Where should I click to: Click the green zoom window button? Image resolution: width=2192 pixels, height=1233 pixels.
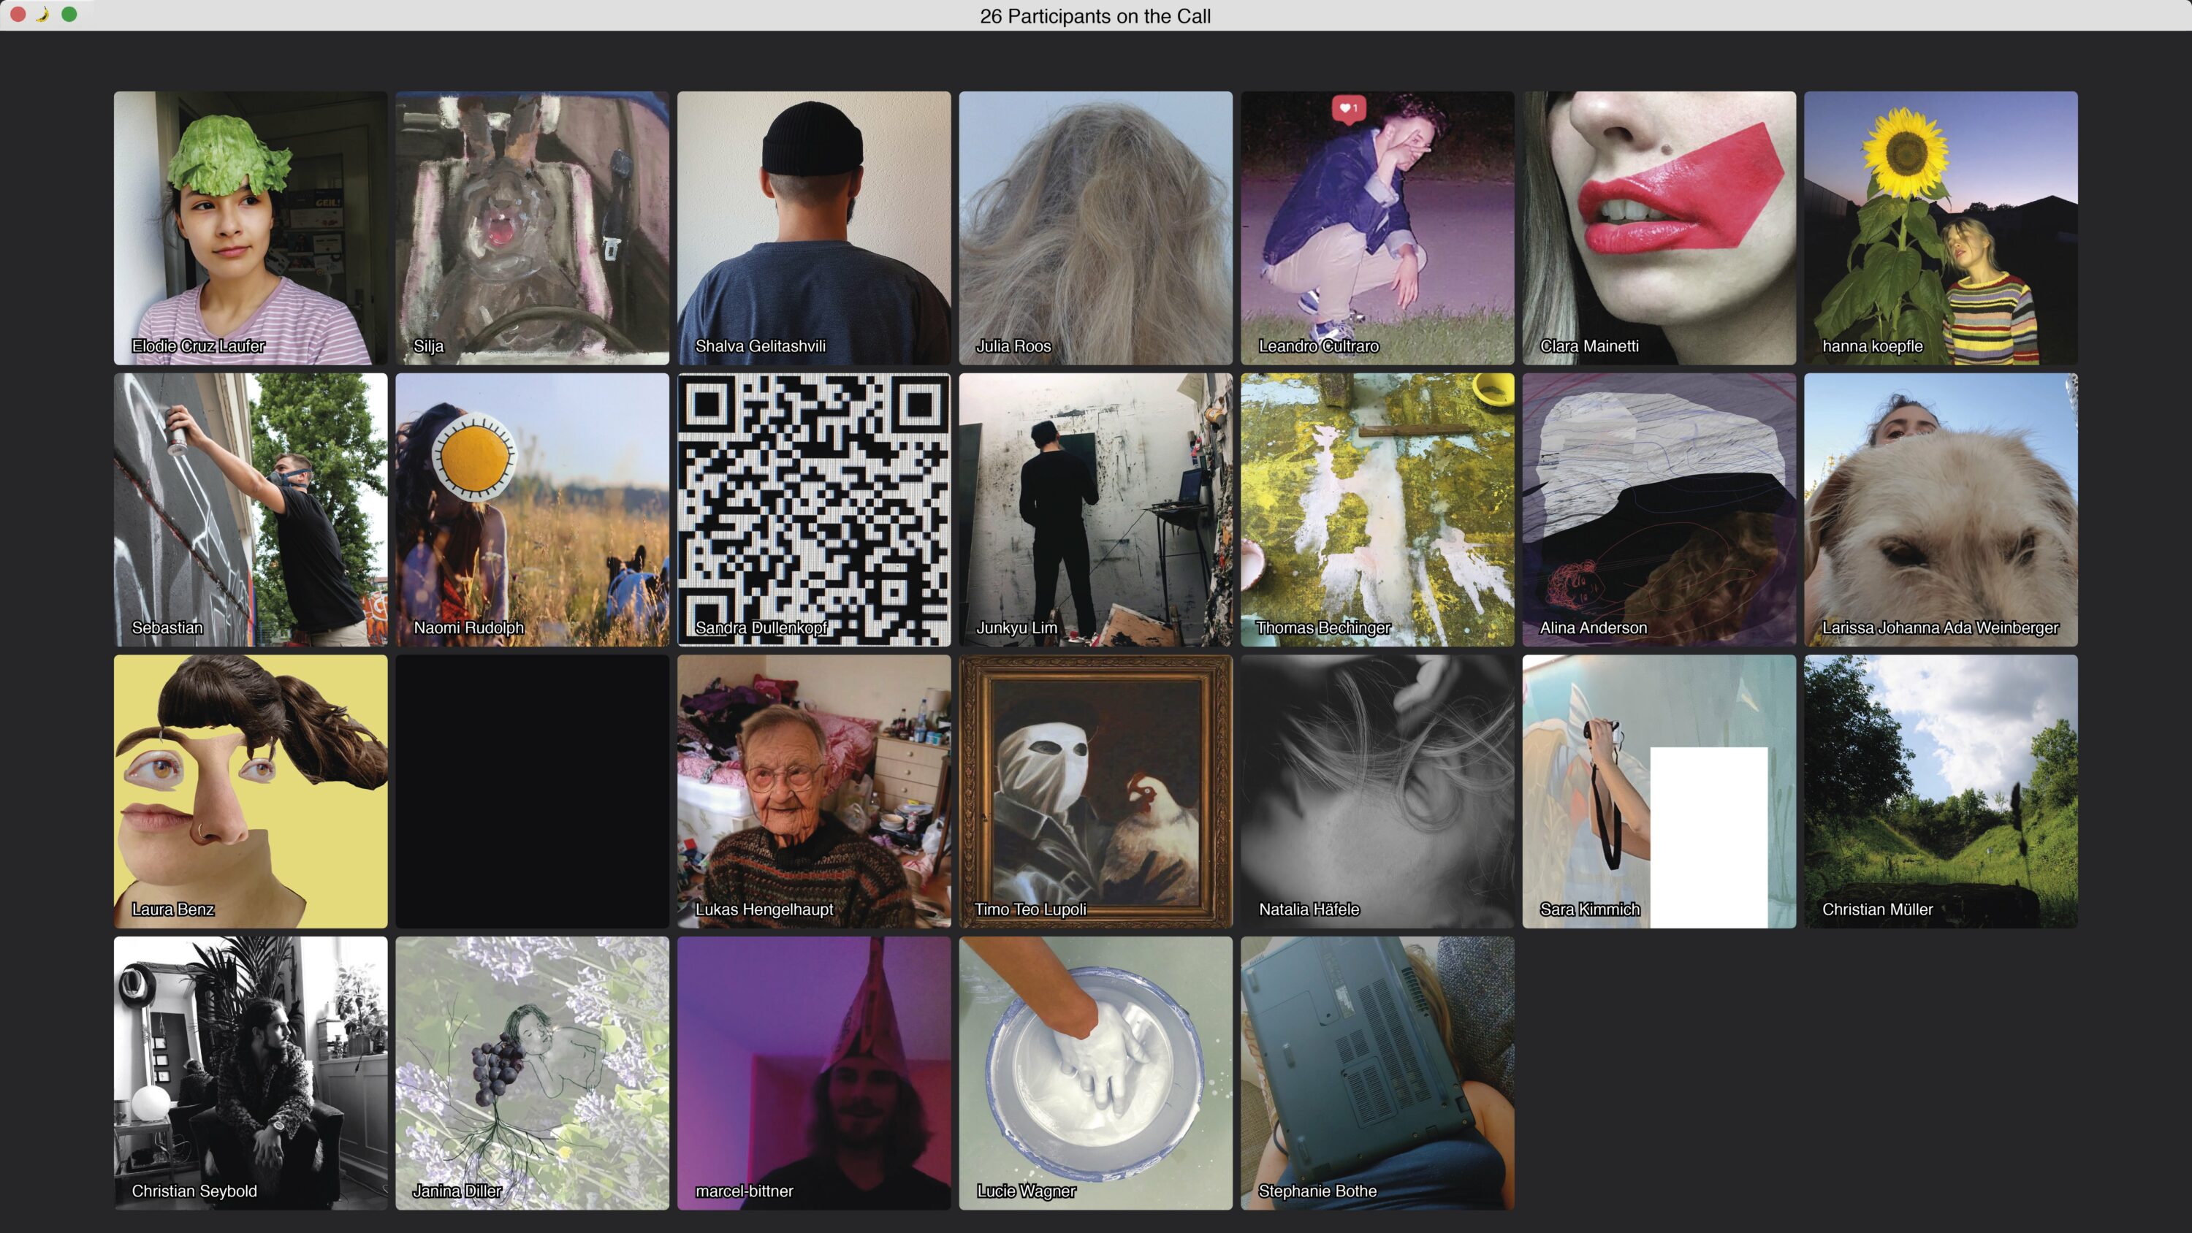tap(69, 15)
